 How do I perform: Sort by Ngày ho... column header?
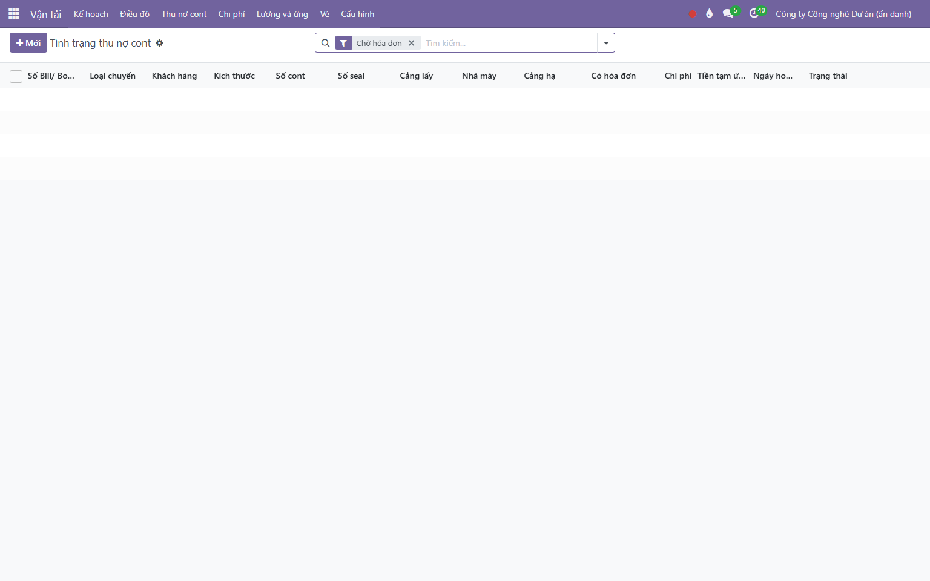coord(773,76)
